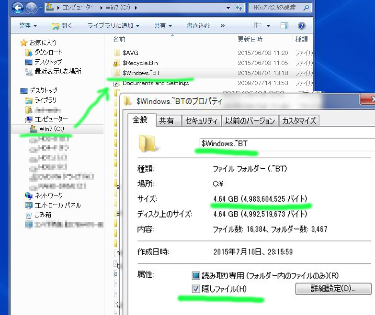Click コンピューター in the address breadcrumb
The width and height of the screenshot is (375, 315).
(x=79, y=8)
